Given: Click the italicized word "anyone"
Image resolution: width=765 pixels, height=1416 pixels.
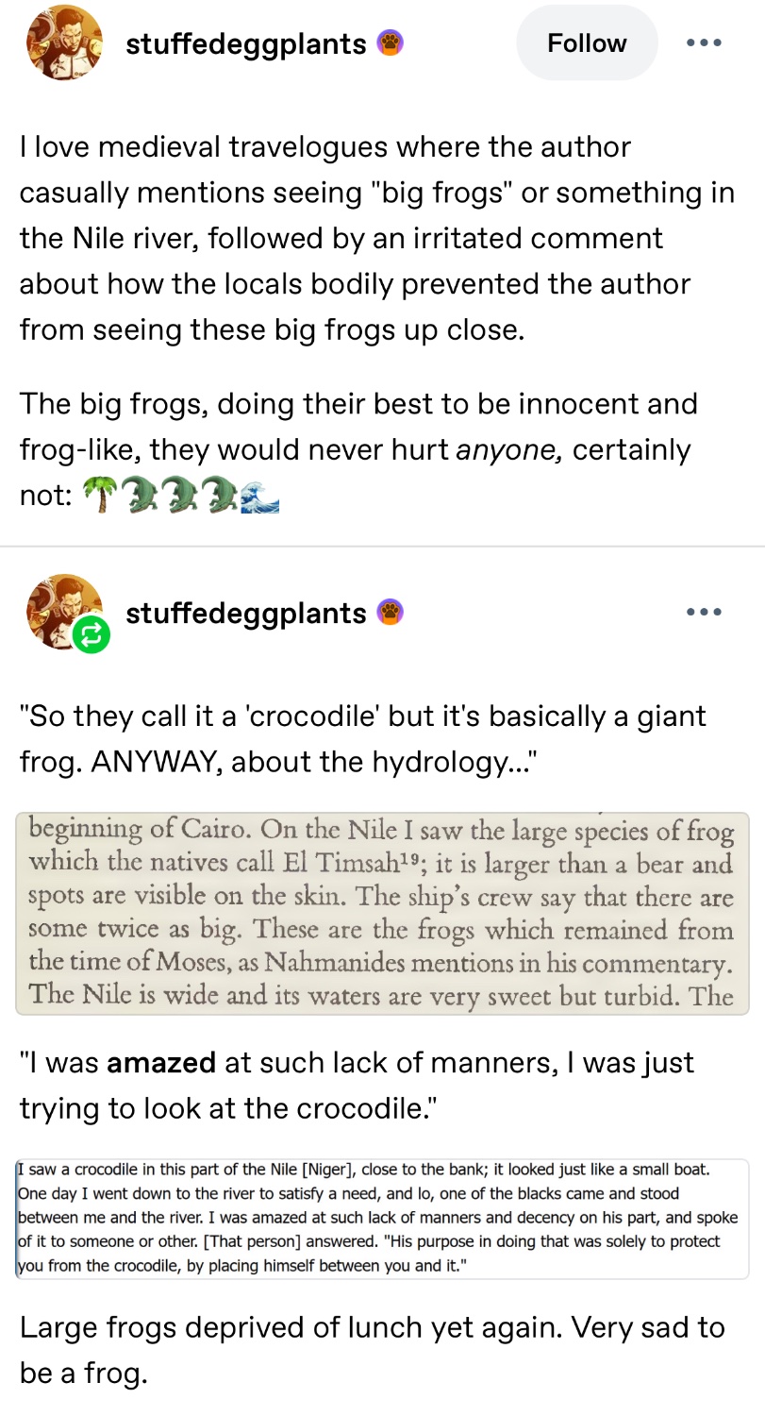Looking at the screenshot, I should click(509, 449).
